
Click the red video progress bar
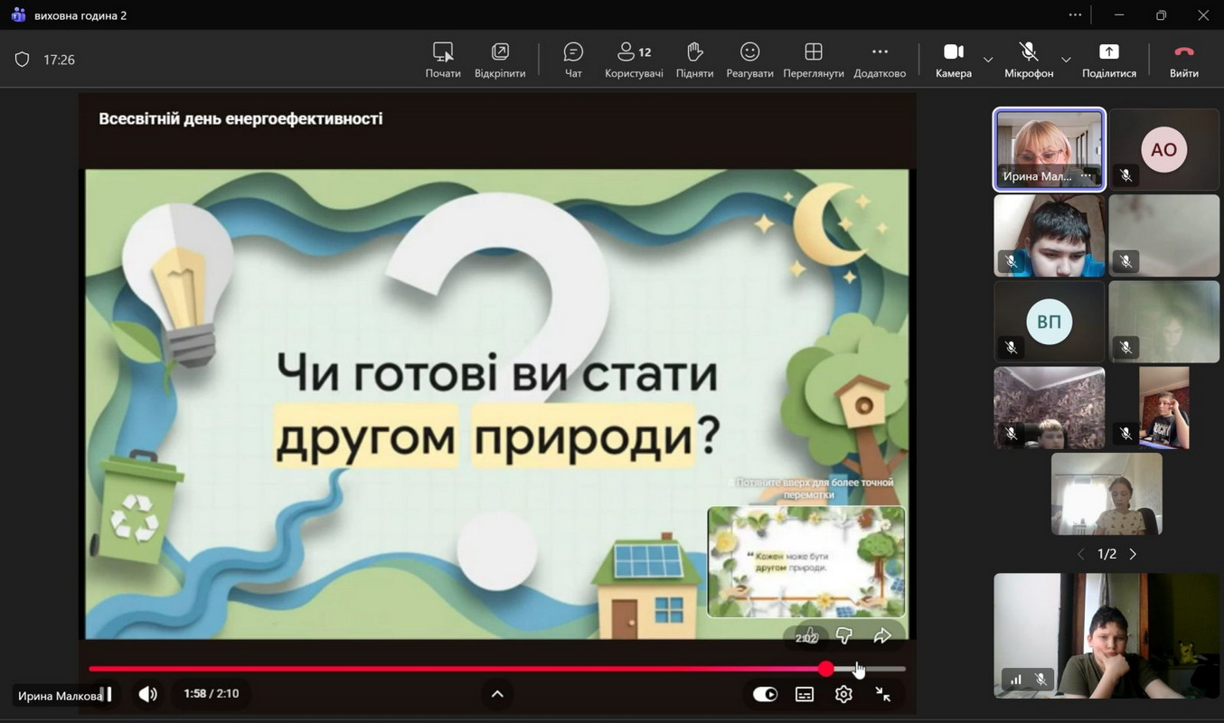coord(452,669)
